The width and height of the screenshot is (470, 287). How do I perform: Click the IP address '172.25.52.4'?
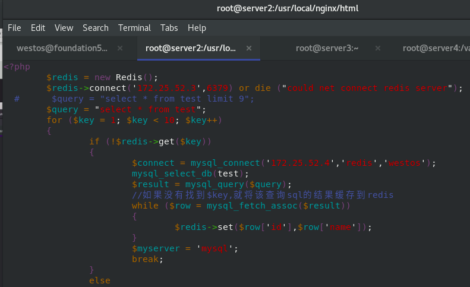tap(300, 163)
